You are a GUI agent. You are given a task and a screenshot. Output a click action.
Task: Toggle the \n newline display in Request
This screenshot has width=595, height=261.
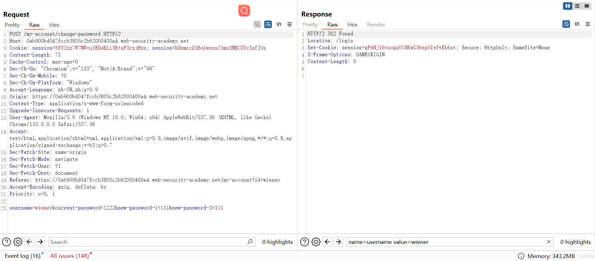click(279, 24)
